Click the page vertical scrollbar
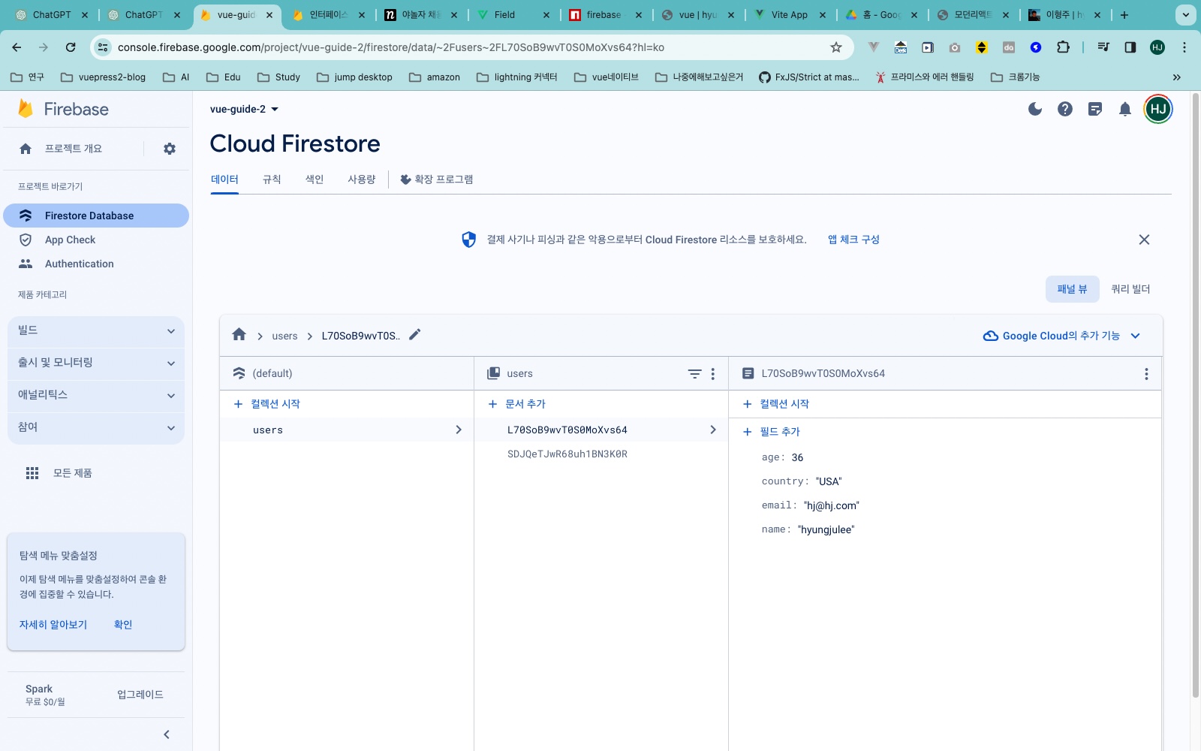The height and width of the screenshot is (751, 1201). point(1196,394)
